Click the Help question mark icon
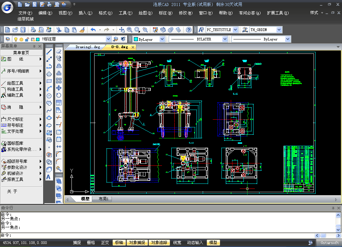The width and height of the screenshot is (342, 247). (x=189, y=30)
